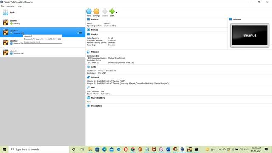The height and width of the screenshot is (153, 272).
Task: Open the Tools item in the sidebar
Action: [x=42, y=12]
